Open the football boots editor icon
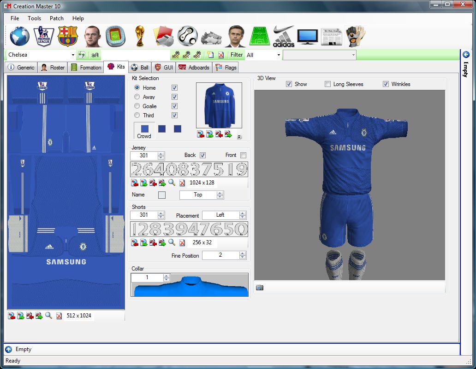Viewport: 476px width, 369px height. [212, 38]
